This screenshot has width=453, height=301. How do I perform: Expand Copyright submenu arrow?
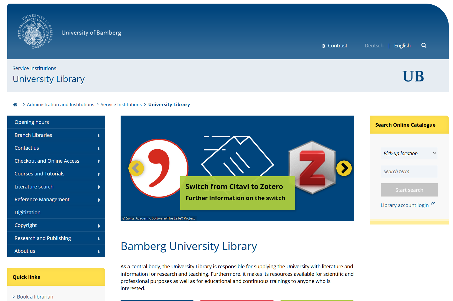coord(99,226)
